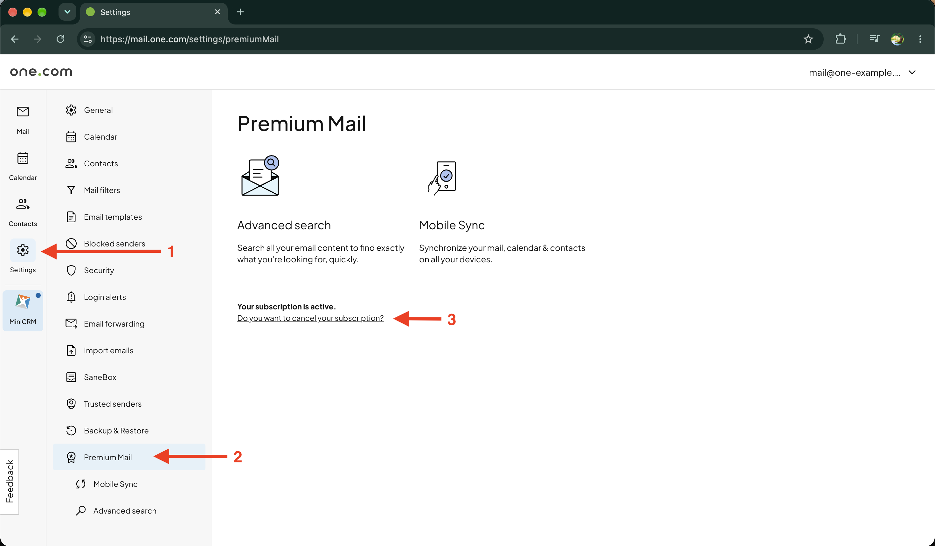View site information icon in address bar
This screenshot has height=546, width=935.
(x=88, y=39)
